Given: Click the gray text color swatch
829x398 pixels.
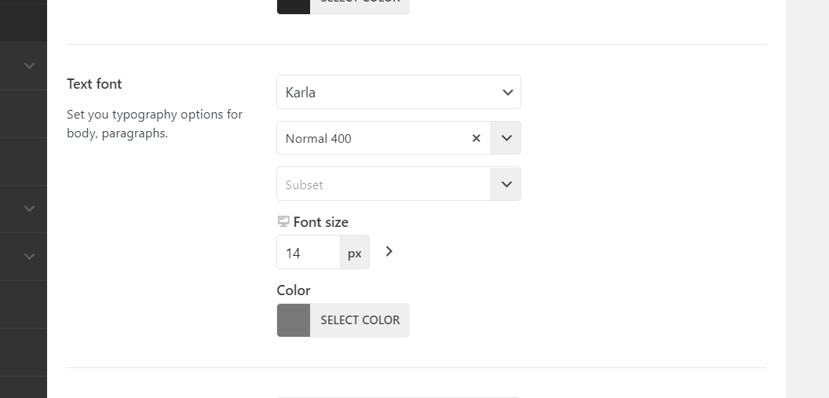Looking at the screenshot, I should (294, 320).
